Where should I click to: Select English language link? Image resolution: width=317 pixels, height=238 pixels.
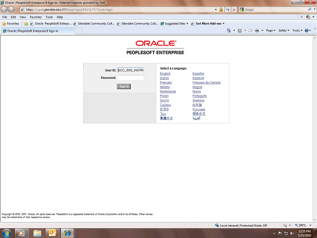pyautogui.click(x=165, y=74)
